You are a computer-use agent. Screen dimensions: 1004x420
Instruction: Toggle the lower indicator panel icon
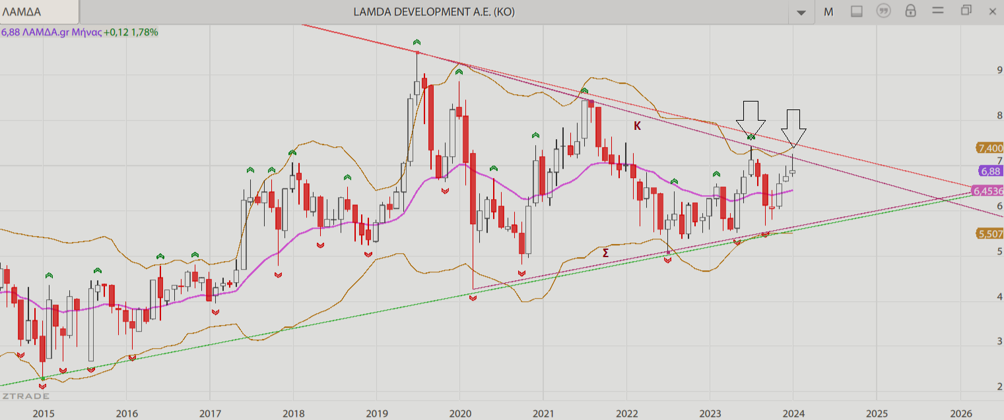tap(856, 11)
